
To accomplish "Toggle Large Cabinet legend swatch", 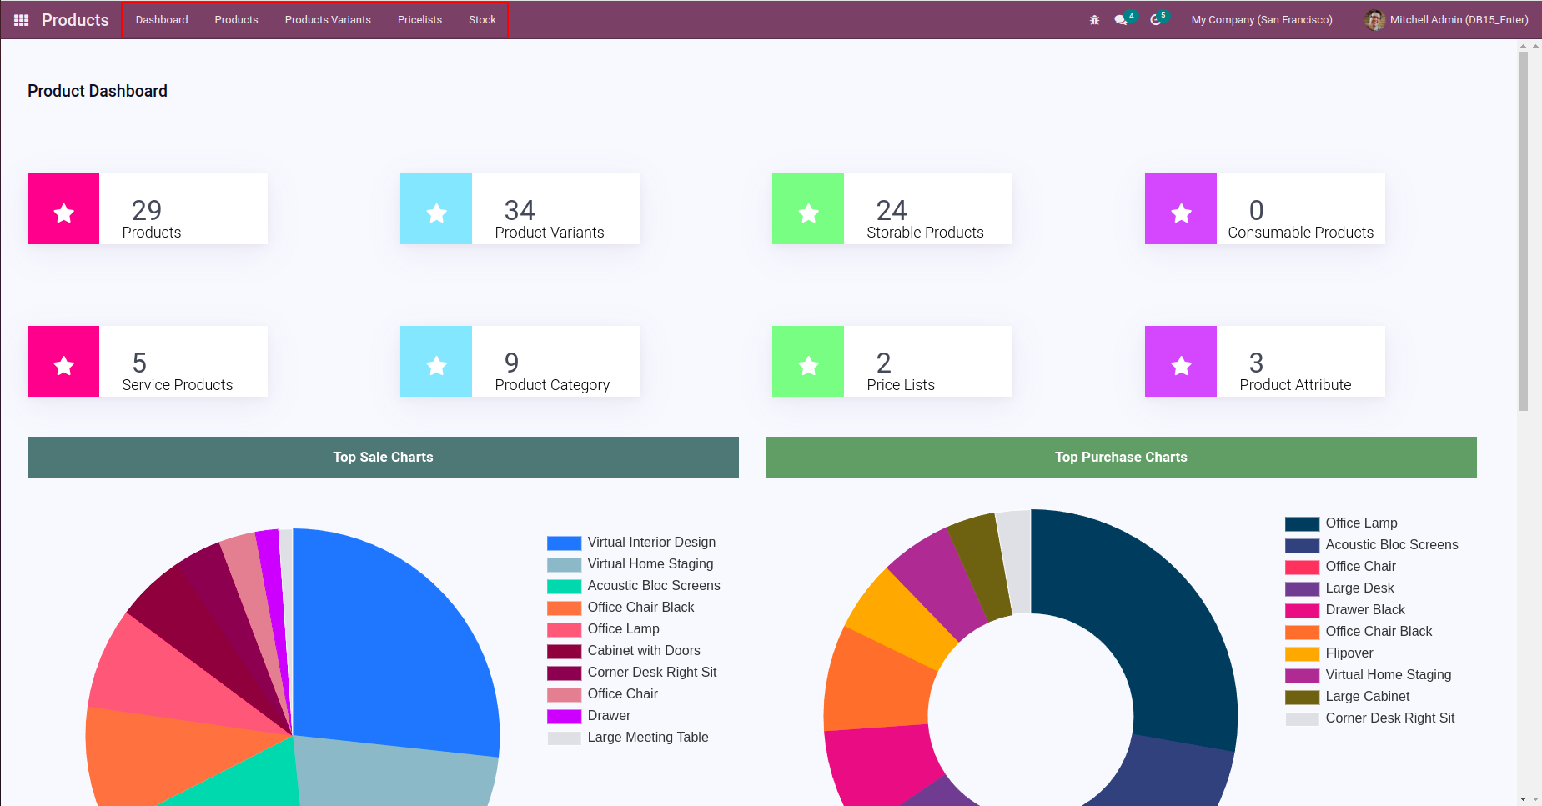I will tap(1302, 698).
